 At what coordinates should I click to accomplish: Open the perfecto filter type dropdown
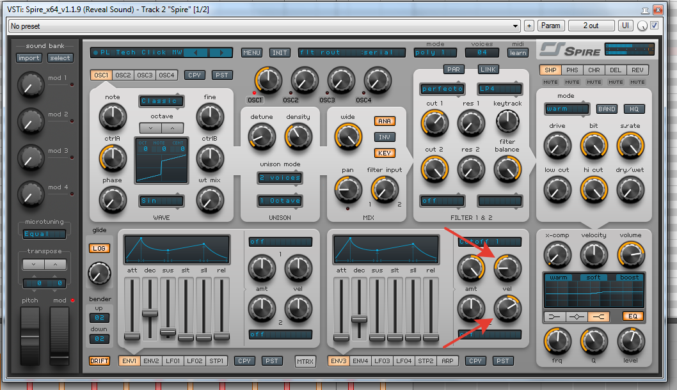point(443,89)
